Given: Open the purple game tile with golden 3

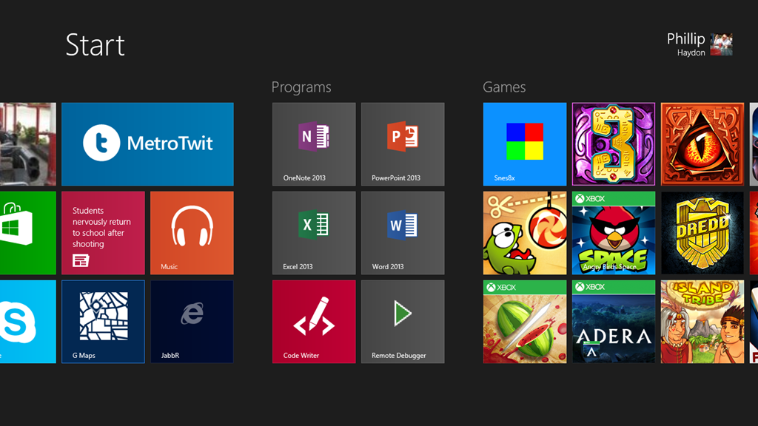Looking at the screenshot, I should pos(614,144).
